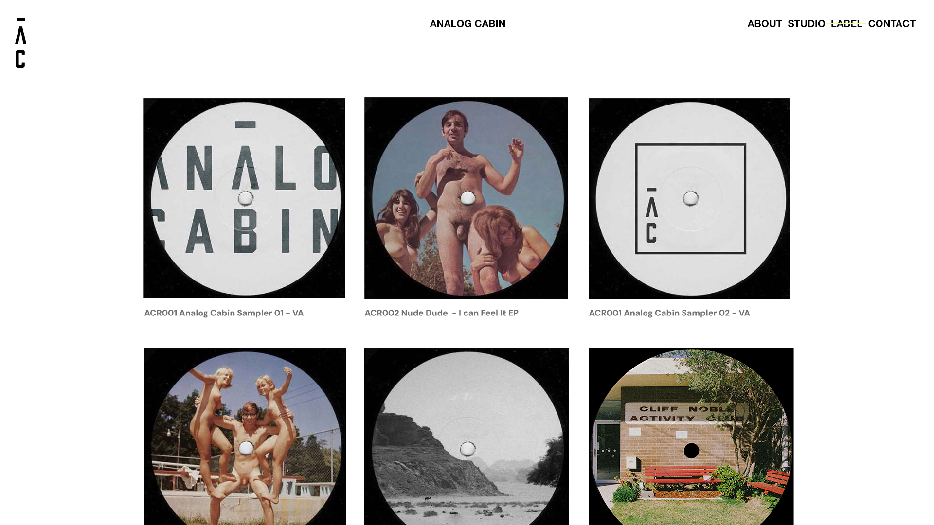Click the ACR001 Analog Cabin Sampler 01 - VA title
The height and width of the screenshot is (525, 934).
pos(224,313)
